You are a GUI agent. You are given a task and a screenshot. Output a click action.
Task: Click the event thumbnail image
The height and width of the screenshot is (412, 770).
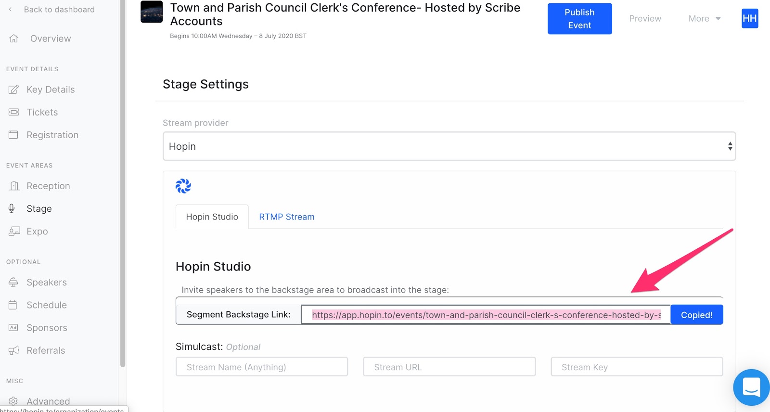point(152,12)
